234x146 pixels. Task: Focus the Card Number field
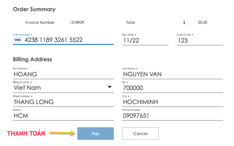pyautogui.click(x=63, y=40)
